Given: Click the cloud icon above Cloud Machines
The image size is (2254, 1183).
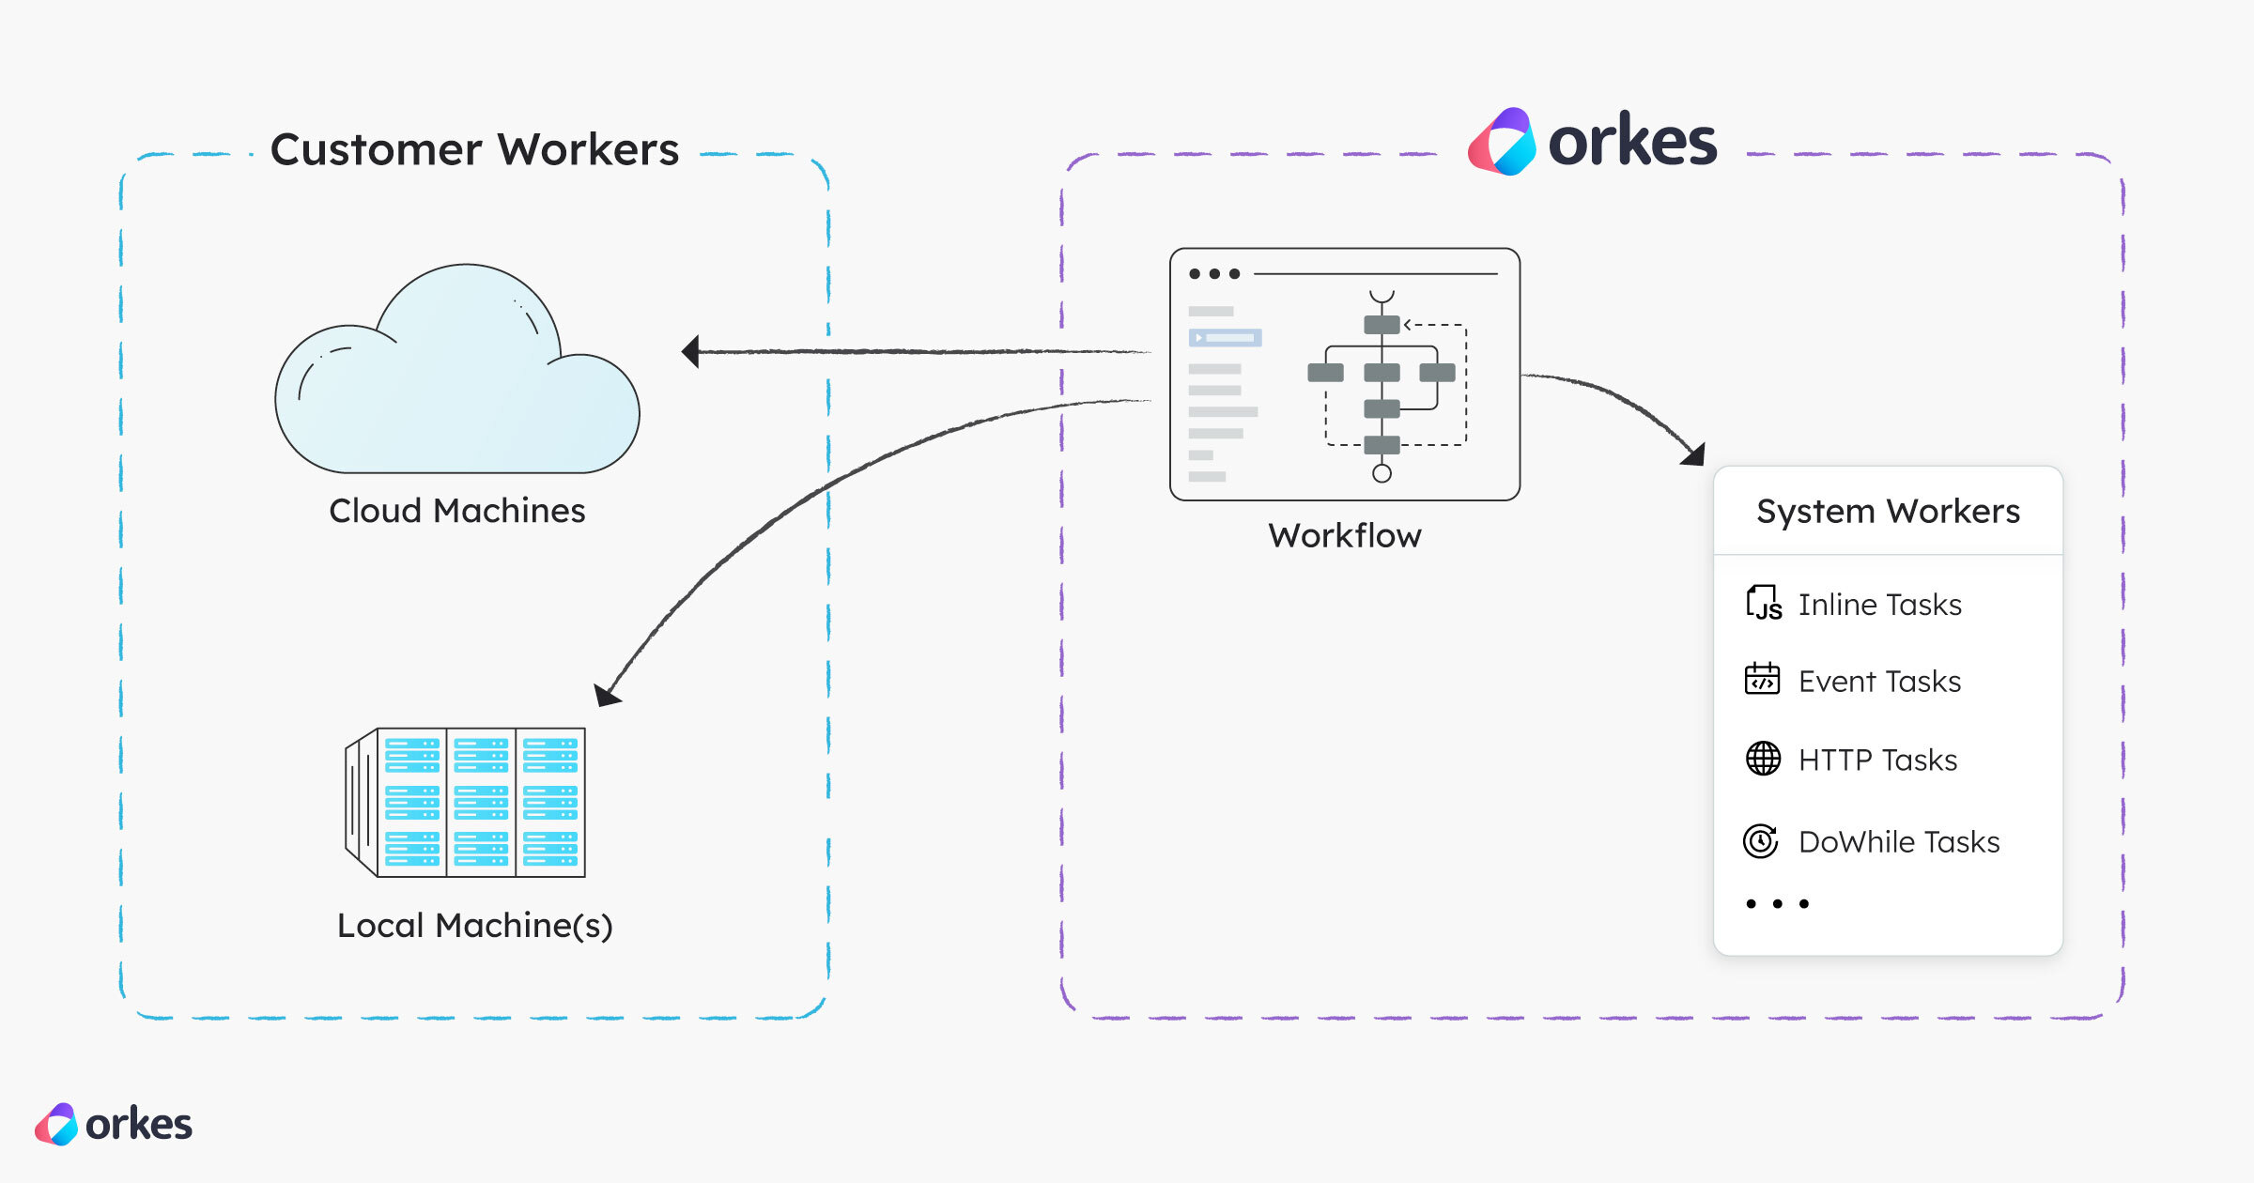Looking at the screenshot, I should click(x=457, y=368).
